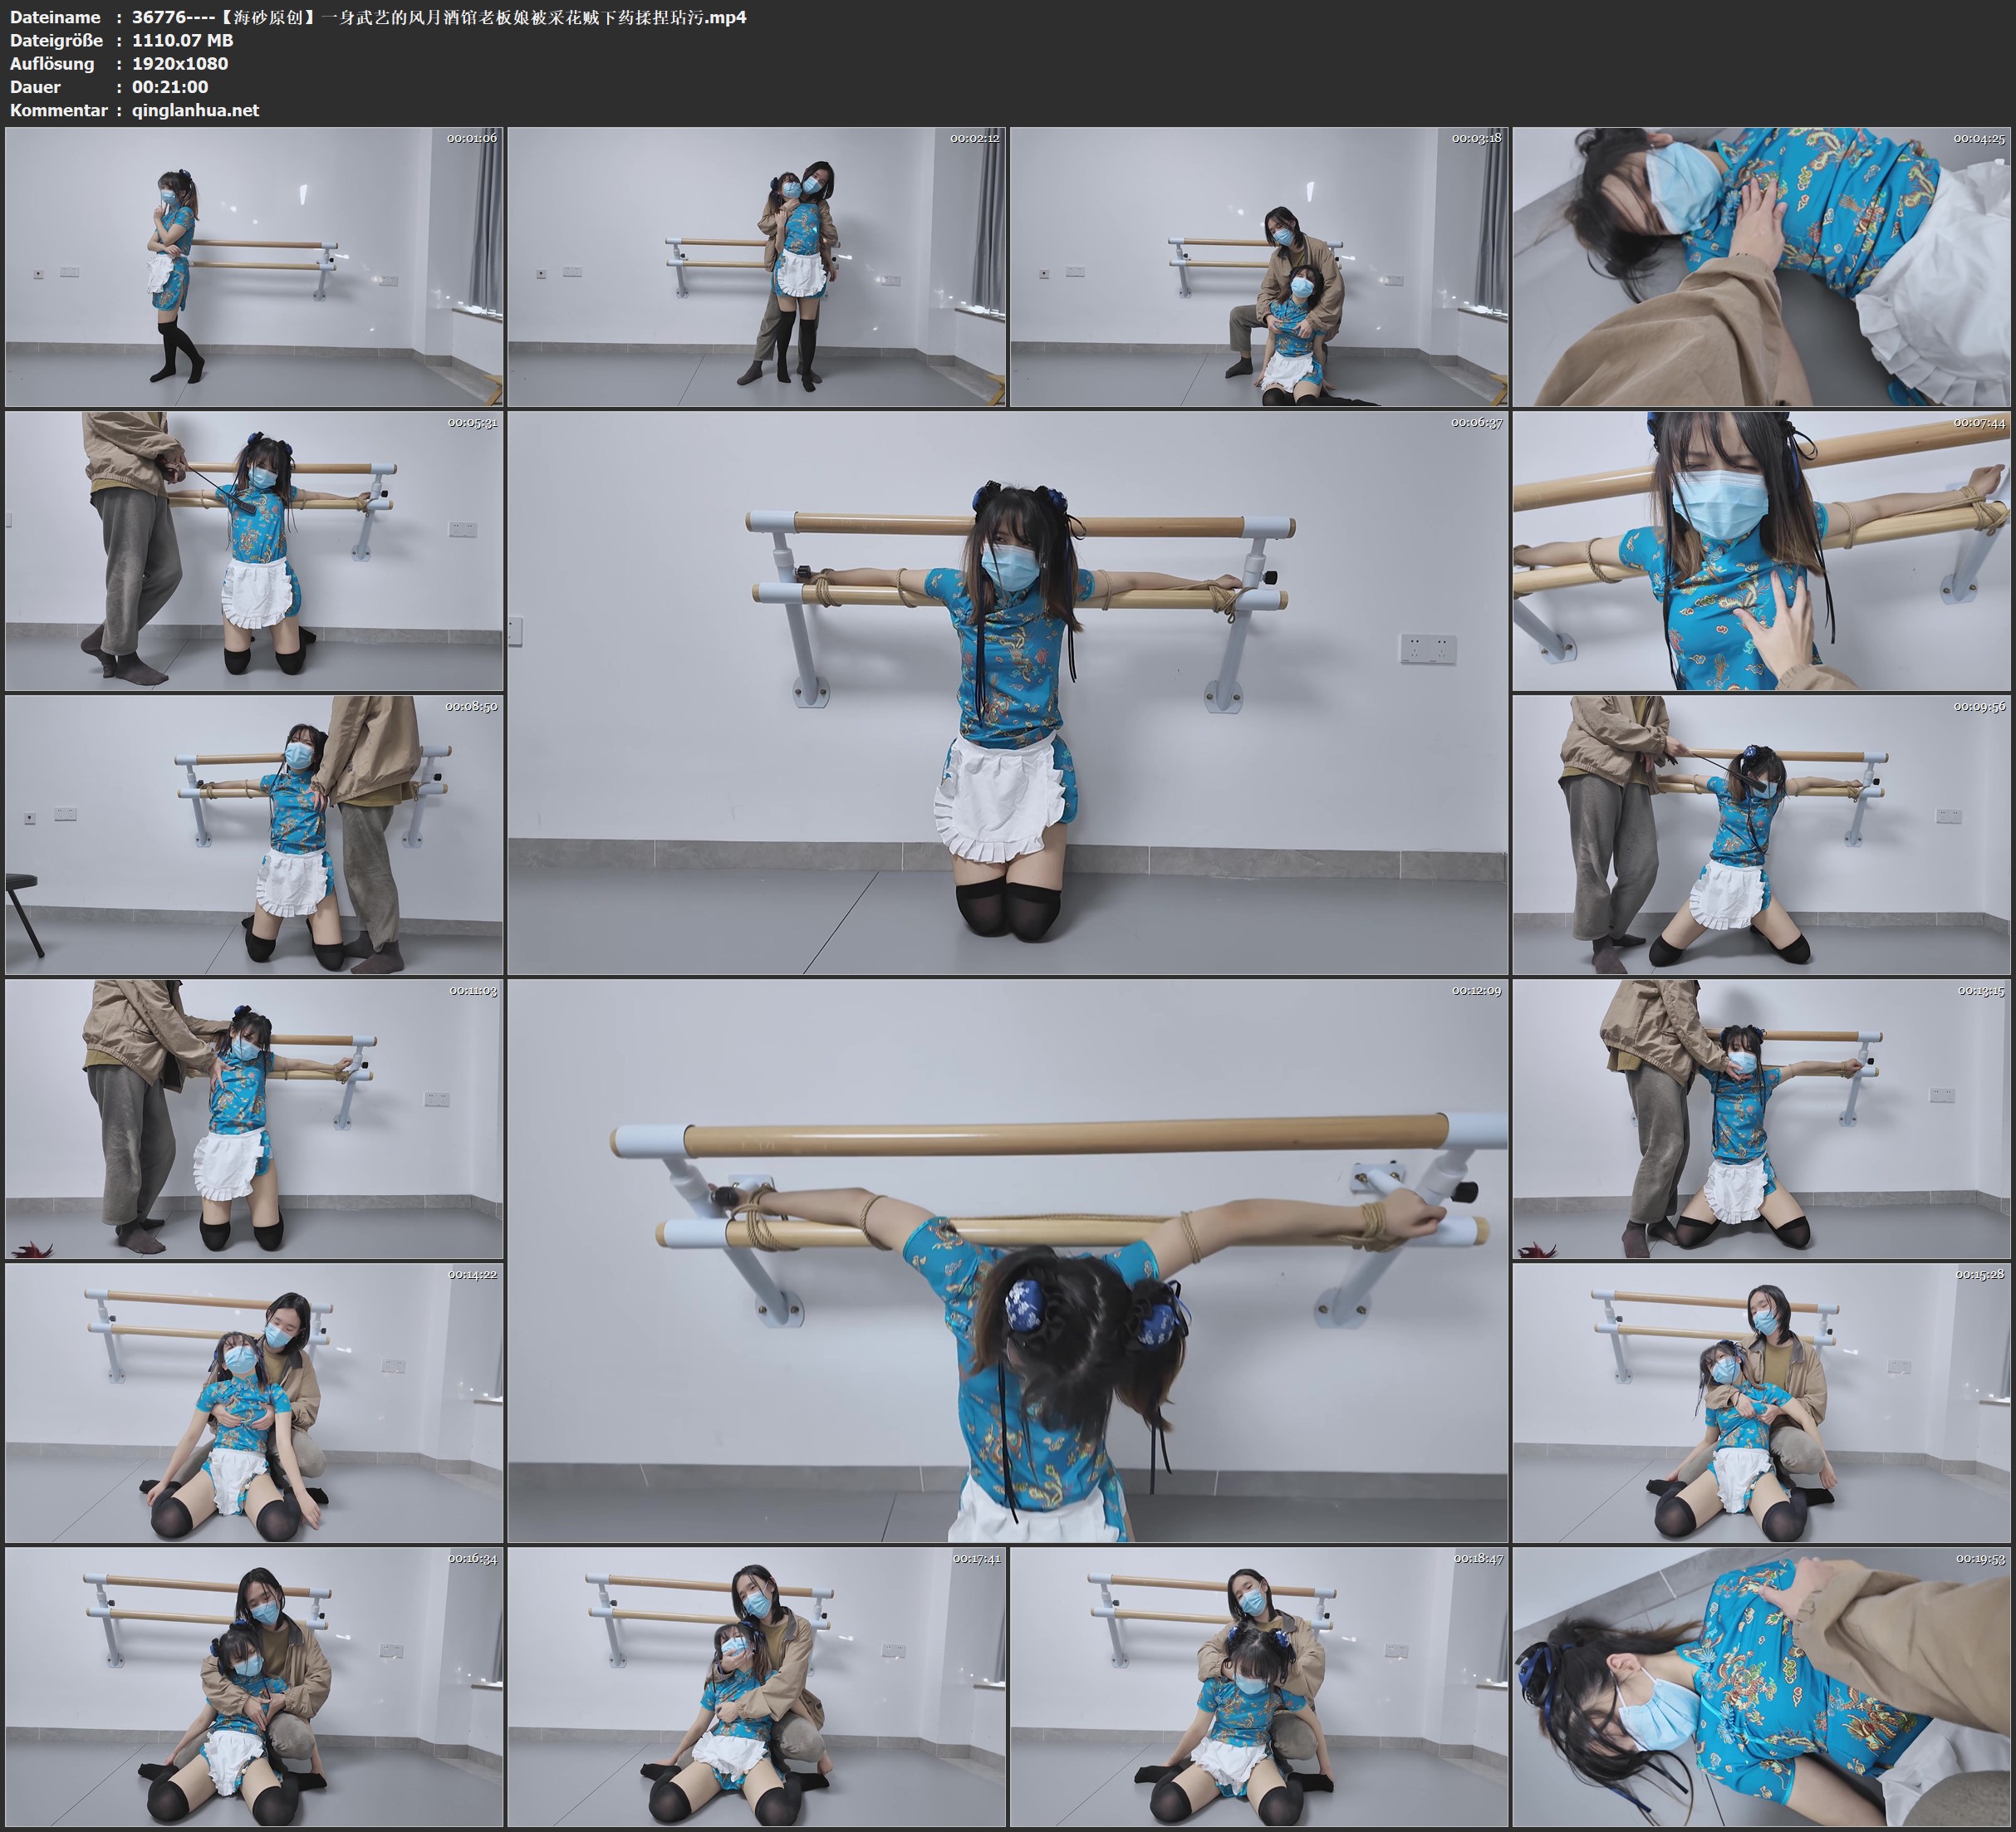
Task: Open the frame at 00:02:12
Action: pyautogui.click(x=757, y=267)
